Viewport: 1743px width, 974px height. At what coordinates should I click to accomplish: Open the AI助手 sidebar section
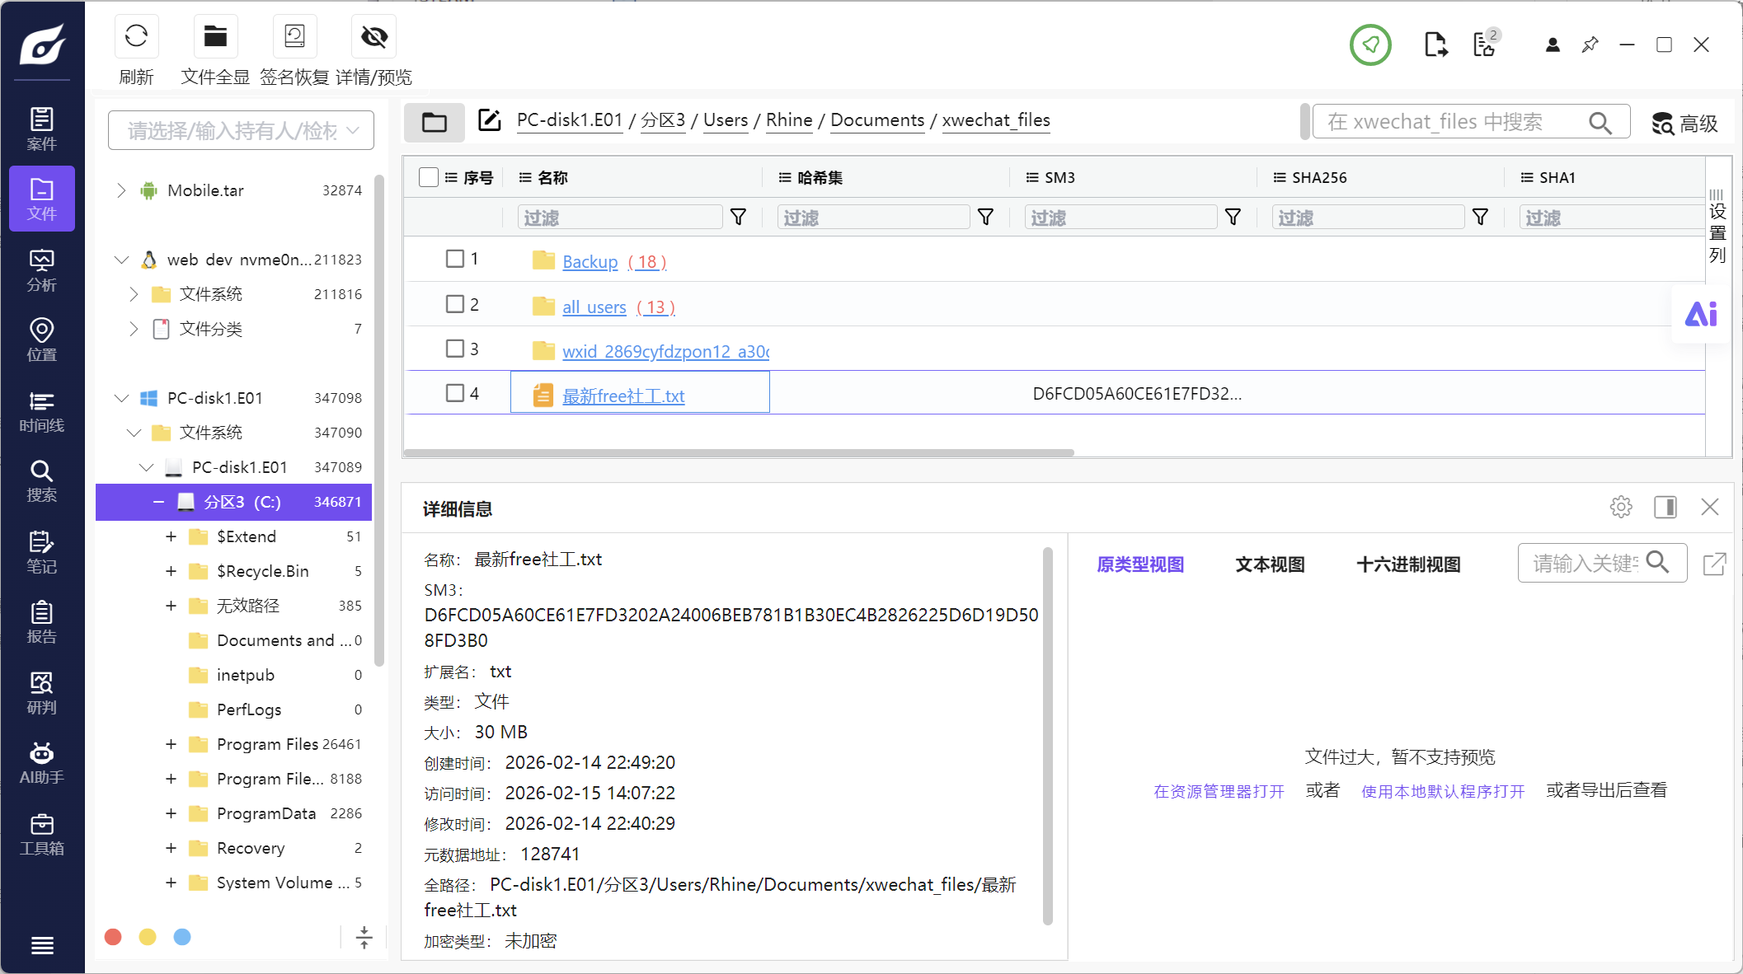tap(42, 763)
